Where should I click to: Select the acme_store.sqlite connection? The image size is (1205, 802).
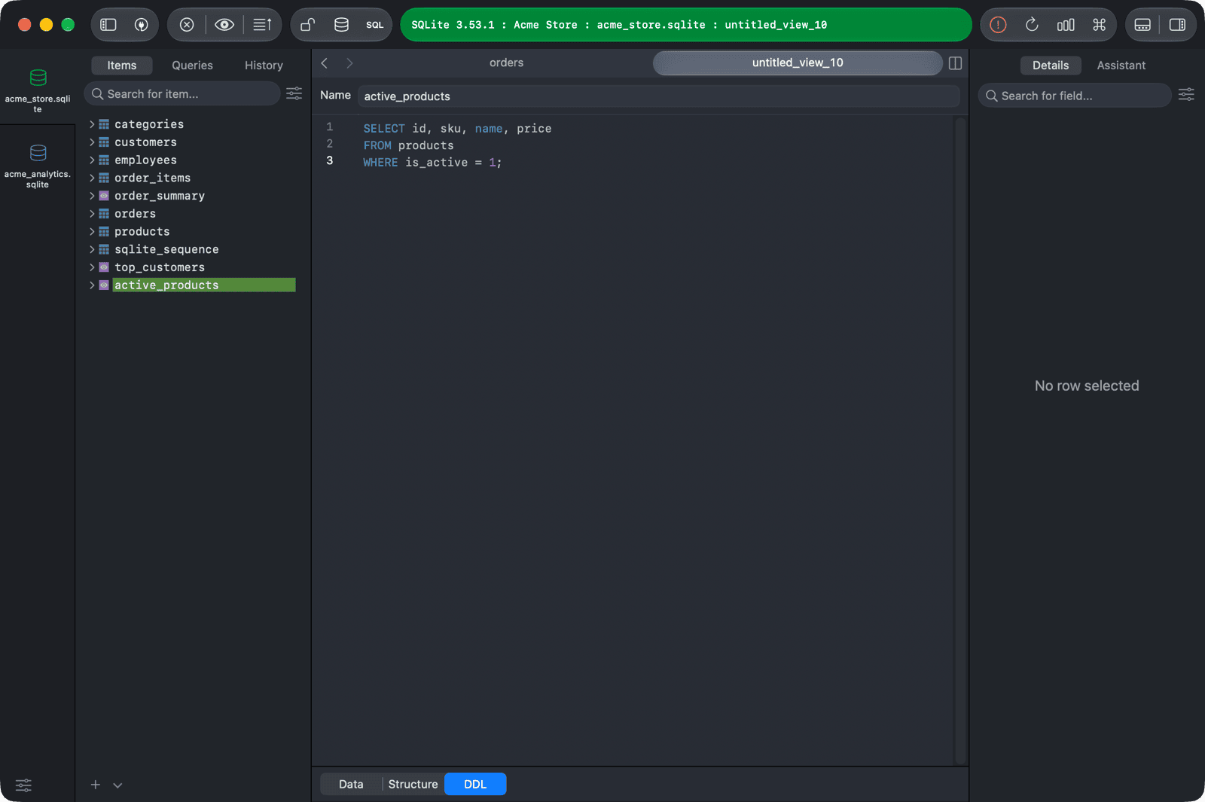tap(38, 90)
